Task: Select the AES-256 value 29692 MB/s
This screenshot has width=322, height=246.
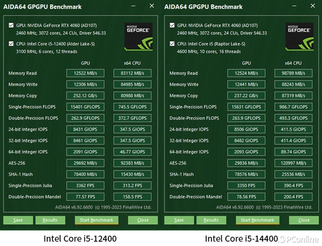Action: click(x=85, y=163)
